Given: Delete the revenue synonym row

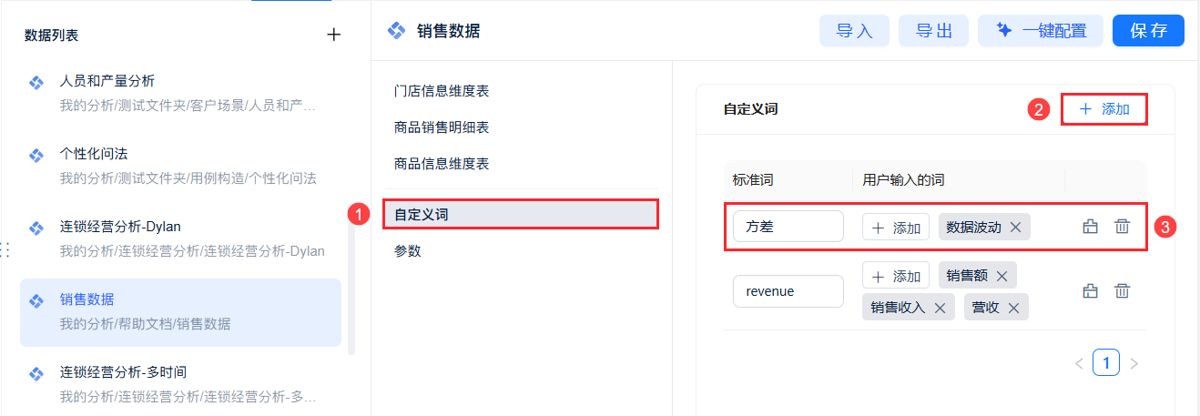Looking at the screenshot, I should point(1123,291).
